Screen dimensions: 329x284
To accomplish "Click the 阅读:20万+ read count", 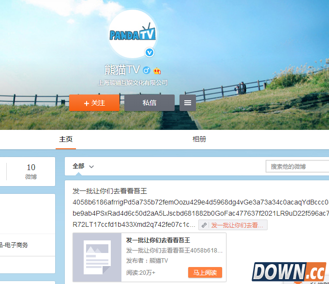I will pos(141,273).
